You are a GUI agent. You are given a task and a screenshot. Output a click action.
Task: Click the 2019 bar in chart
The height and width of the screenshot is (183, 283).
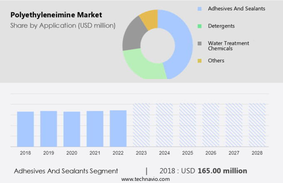click(49, 129)
